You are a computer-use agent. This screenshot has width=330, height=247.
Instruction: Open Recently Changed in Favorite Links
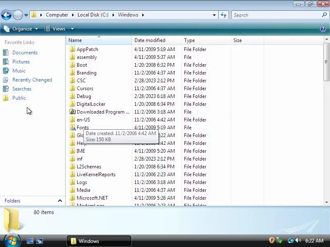(x=32, y=80)
